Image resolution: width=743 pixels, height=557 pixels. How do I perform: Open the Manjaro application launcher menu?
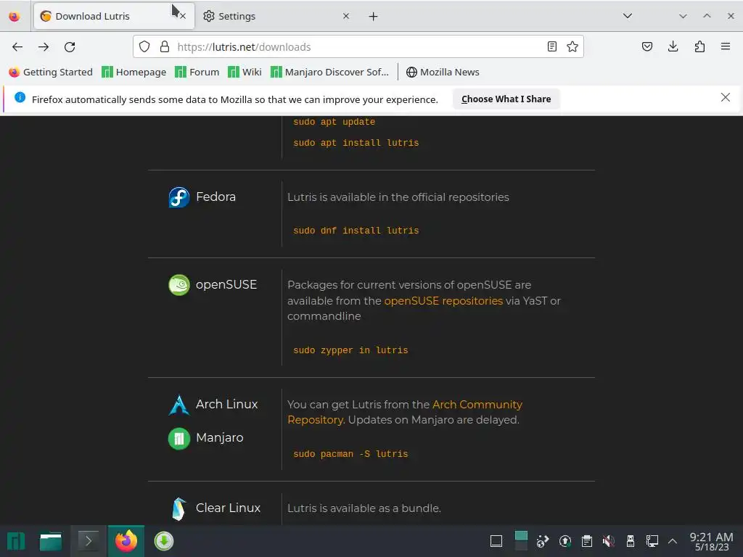tap(16, 541)
